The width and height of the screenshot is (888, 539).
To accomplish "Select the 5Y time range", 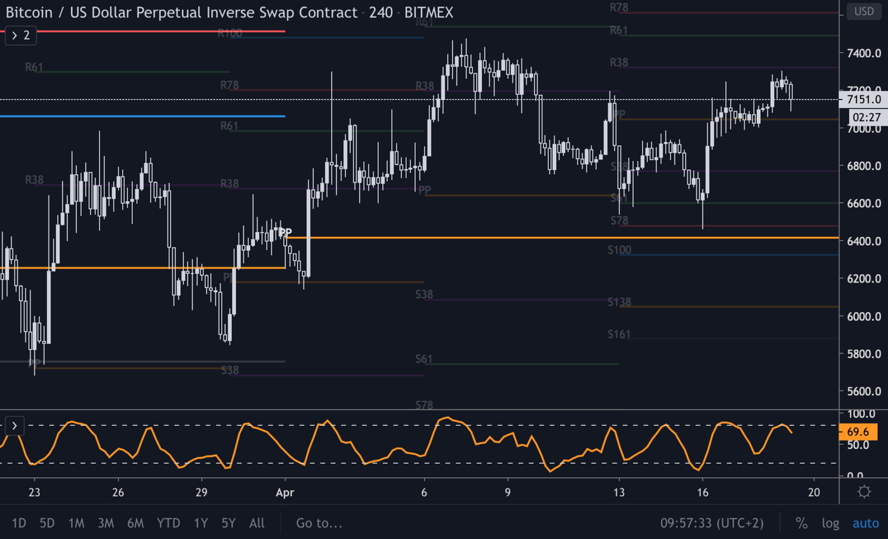I will (229, 523).
